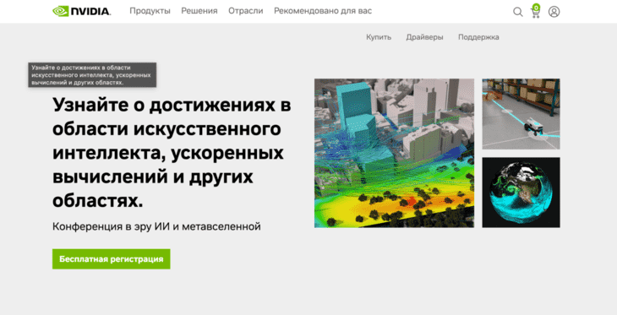This screenshot has width=617, height=315.
Task: Click the NVIDIA logo
Action: 81,11
